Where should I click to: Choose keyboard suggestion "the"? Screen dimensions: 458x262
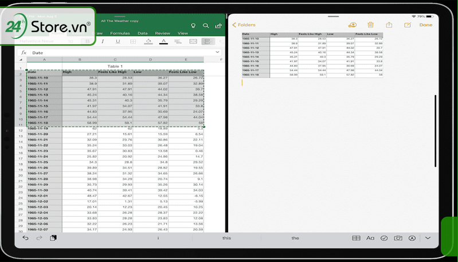(x=295, y=238)
